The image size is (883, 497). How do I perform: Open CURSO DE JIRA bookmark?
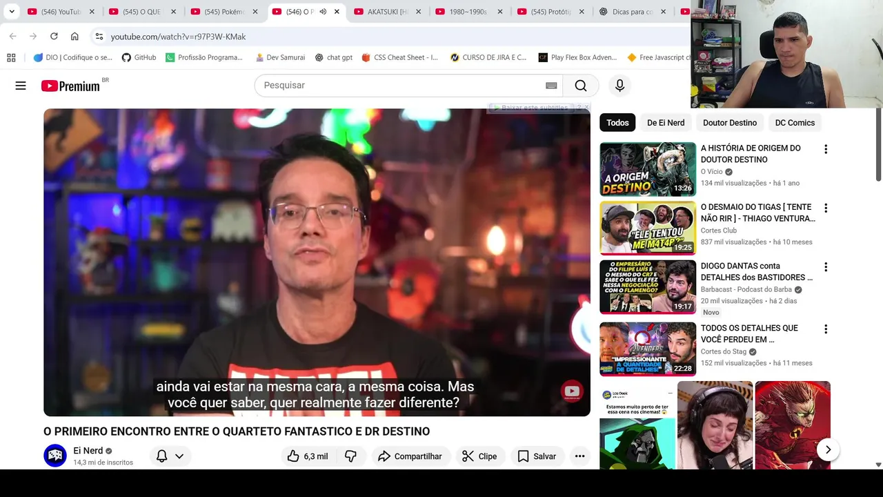(x=488, y=57)
